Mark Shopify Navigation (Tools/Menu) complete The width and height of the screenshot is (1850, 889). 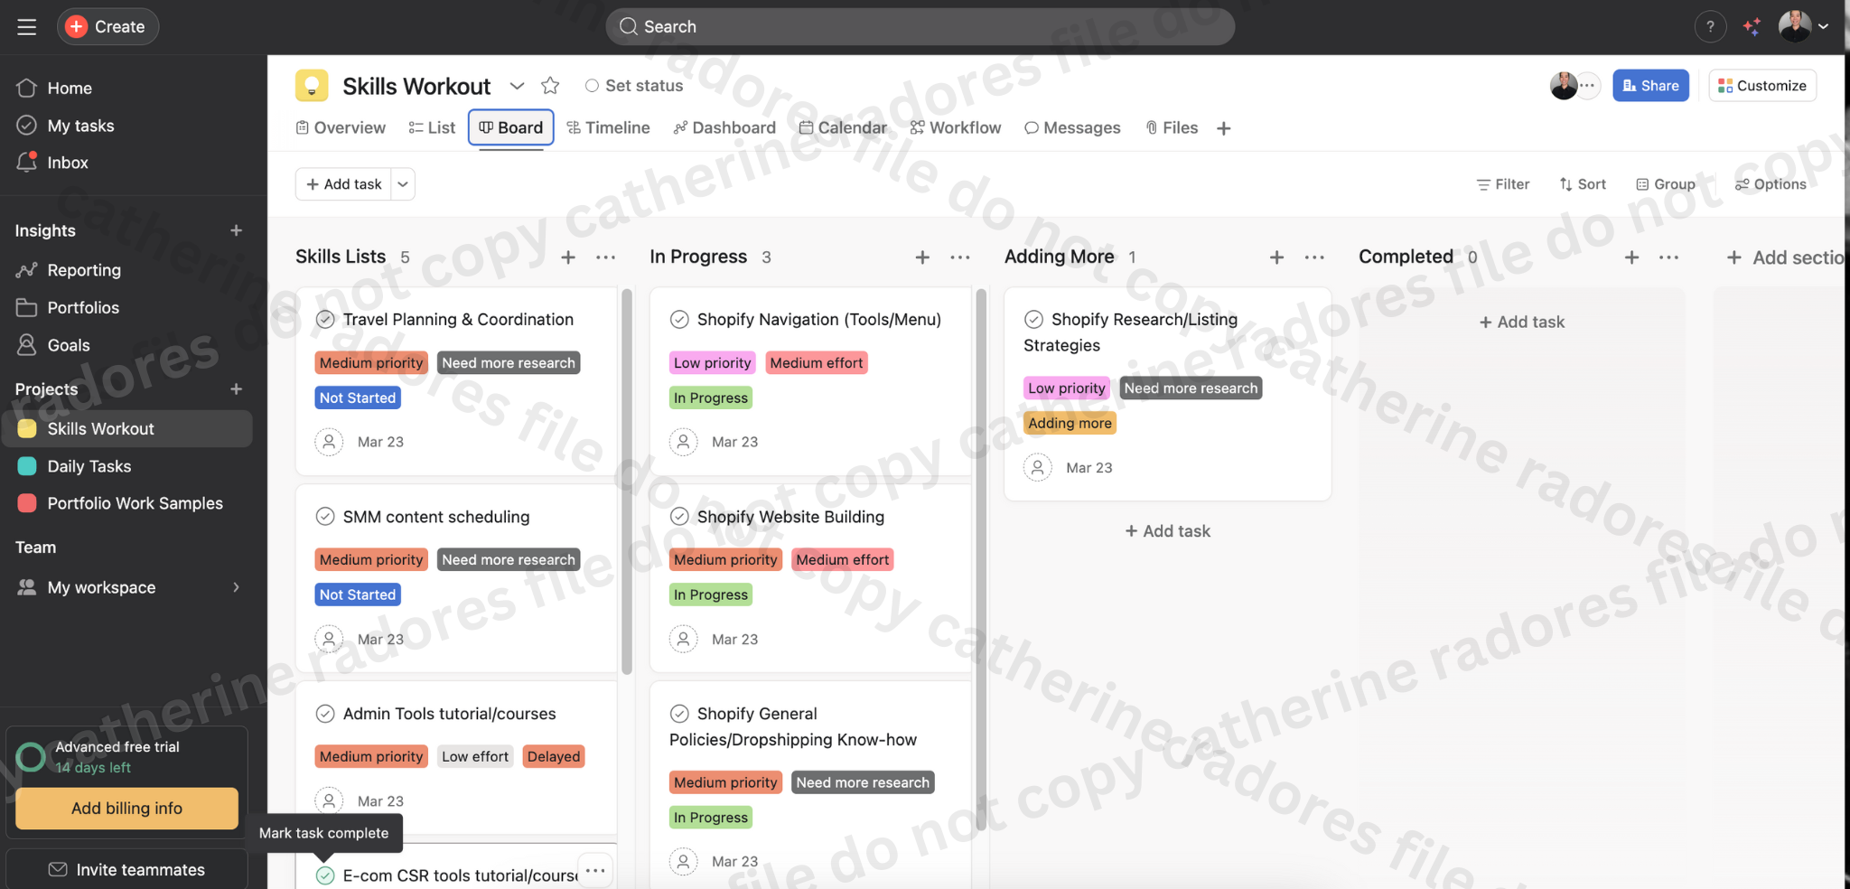[679, 319]
